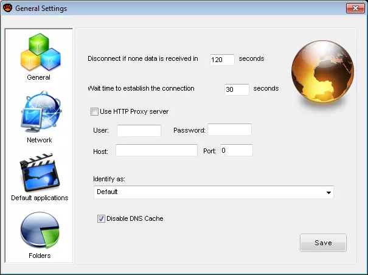Click the 'Identify as:' label
The width and height of the screenshot is (368, 275).
tap(109, 179)
